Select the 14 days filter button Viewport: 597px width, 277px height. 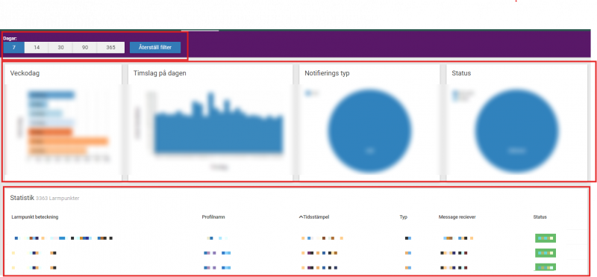tap(37, 48)
